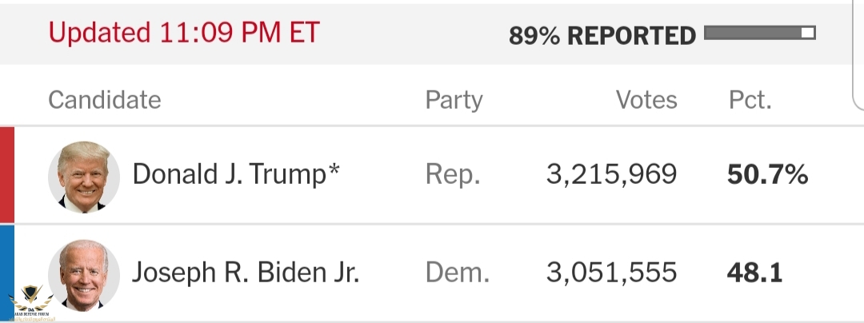This screenshot has height=323, width=864.
Task: Select the Party column header
Action: tap(454, 100)
